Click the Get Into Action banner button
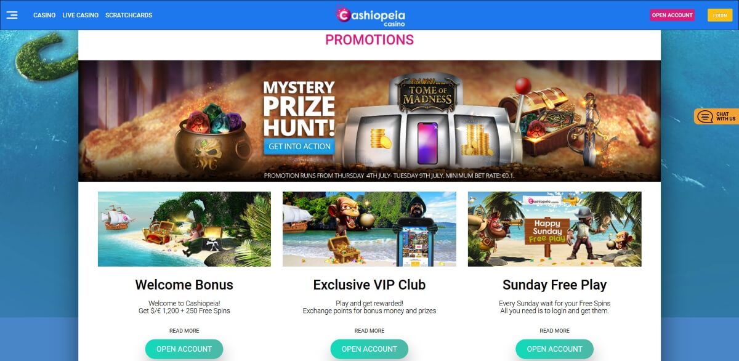739x361 pixels. 299,147
